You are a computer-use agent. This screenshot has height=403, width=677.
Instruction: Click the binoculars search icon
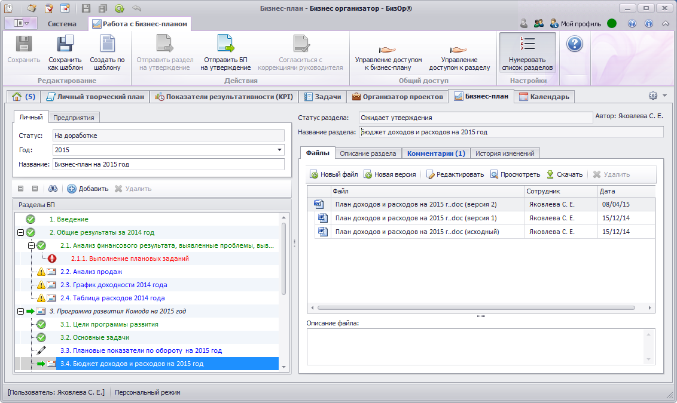[53, 189]
